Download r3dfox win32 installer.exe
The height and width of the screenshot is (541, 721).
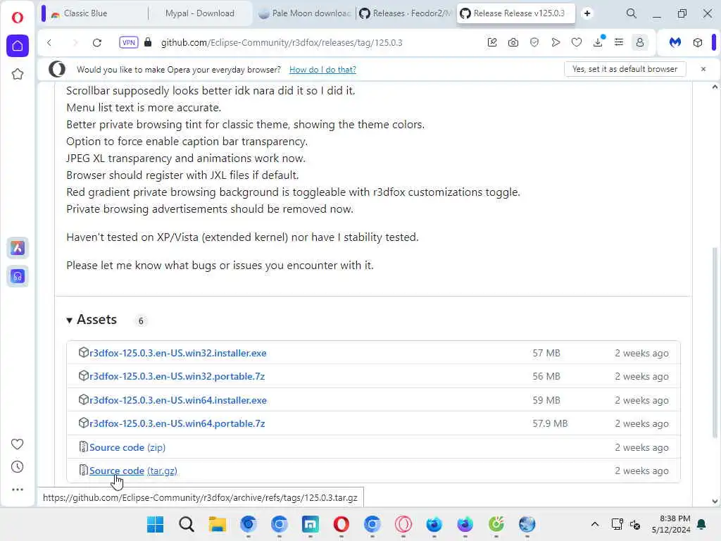[177, 353]
